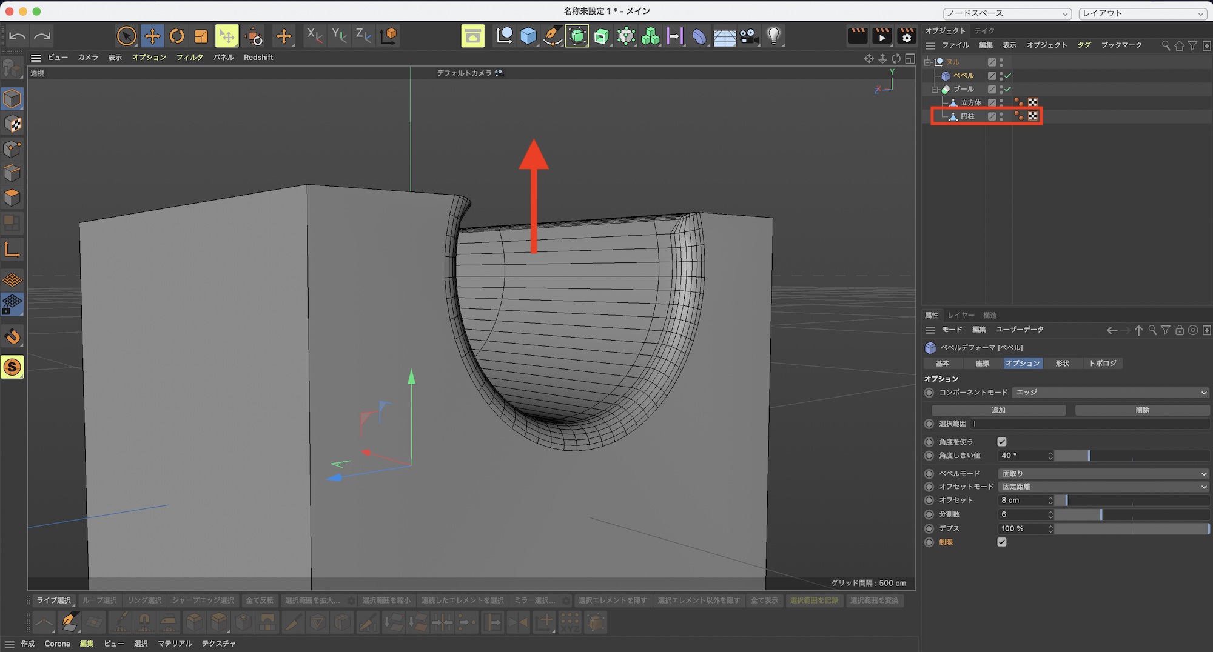Open the Render Settings icon
1213x652 pixels.
906,36
